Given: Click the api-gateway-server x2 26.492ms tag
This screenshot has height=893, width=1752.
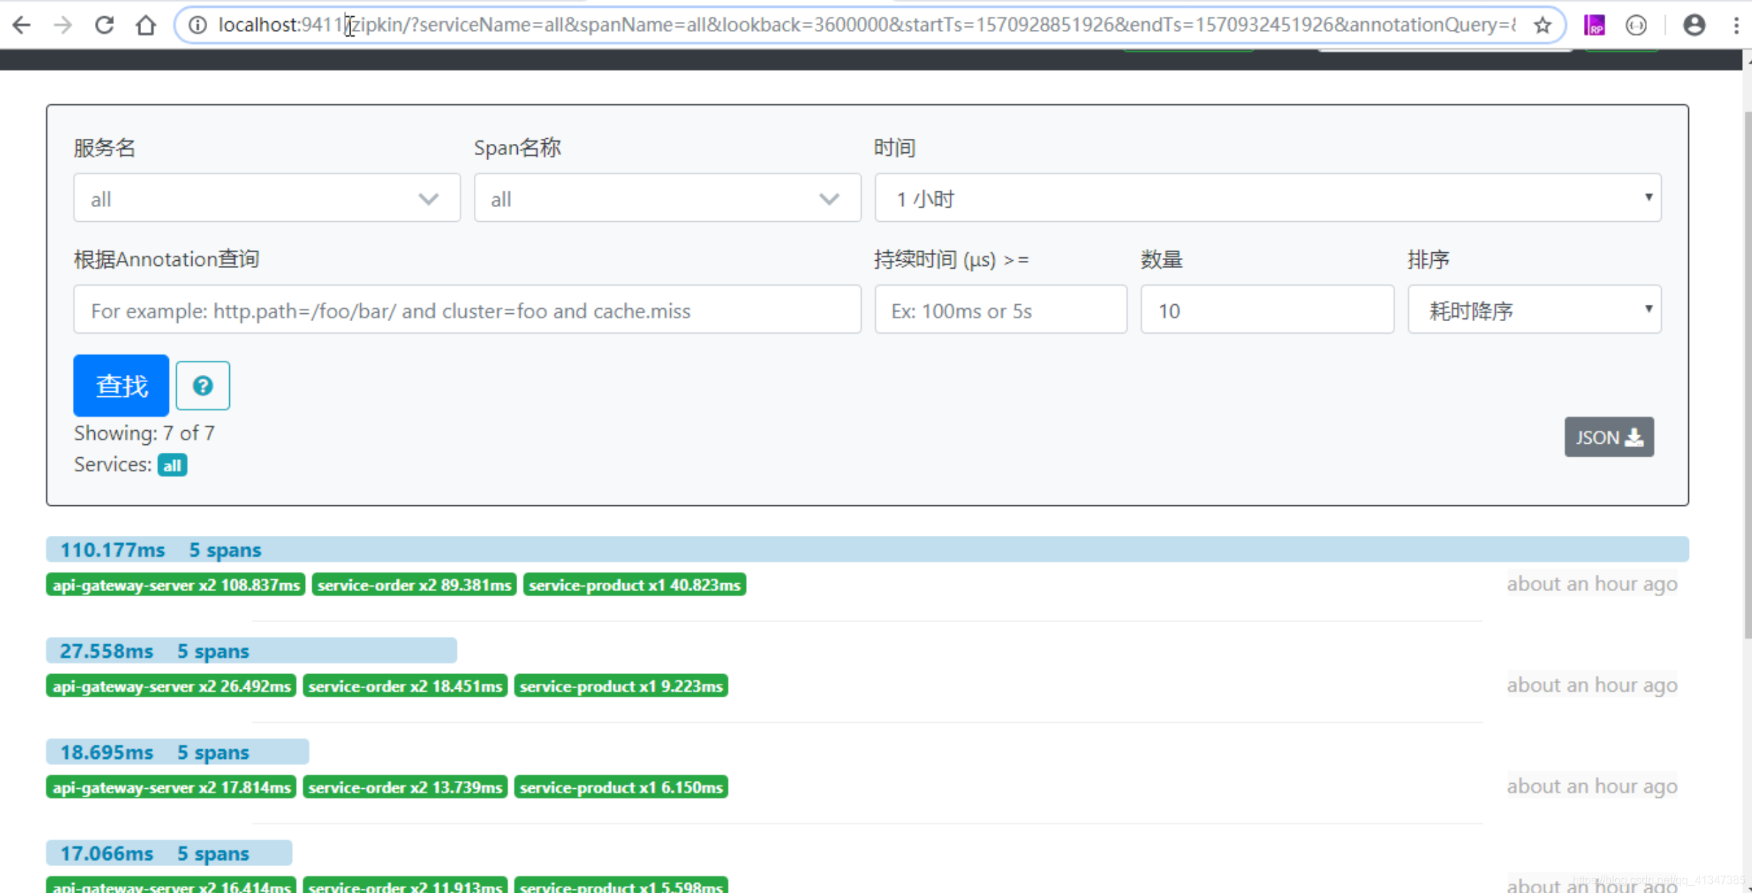Looking at the screenshot, I should pyautogui.click(x=171, y=686).
